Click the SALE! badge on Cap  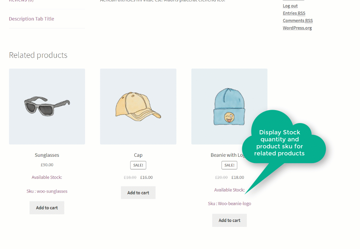pos(138,165)
